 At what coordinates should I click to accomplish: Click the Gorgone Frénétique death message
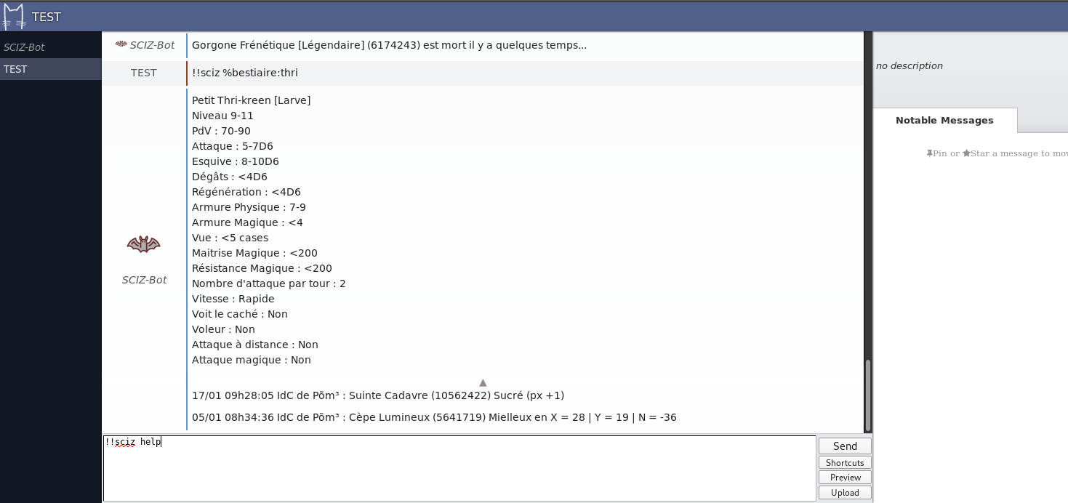coord(389,45)
